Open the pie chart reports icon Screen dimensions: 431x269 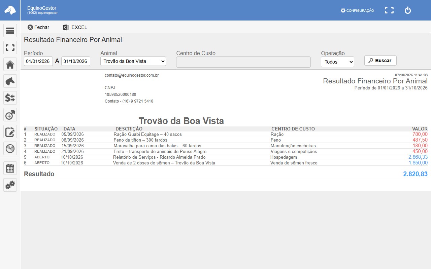click(10, 148)
